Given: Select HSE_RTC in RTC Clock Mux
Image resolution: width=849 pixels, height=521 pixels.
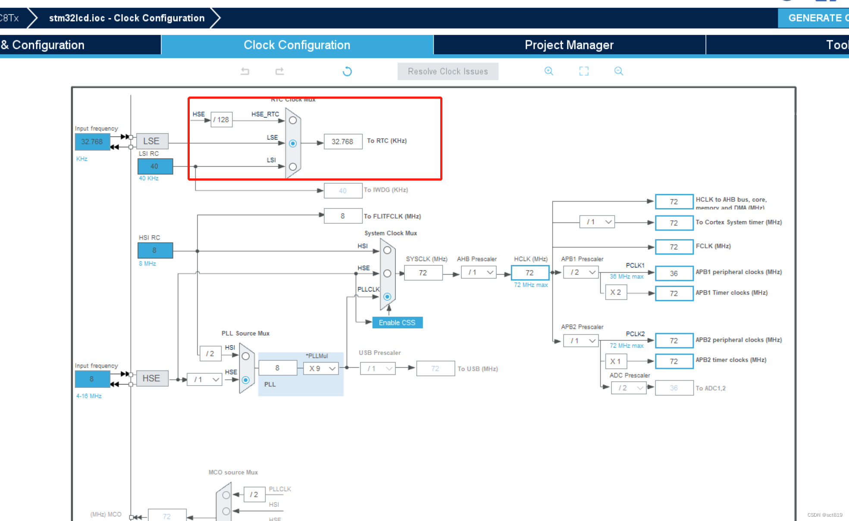Looking at the screenshot, I should click(293, 120).
